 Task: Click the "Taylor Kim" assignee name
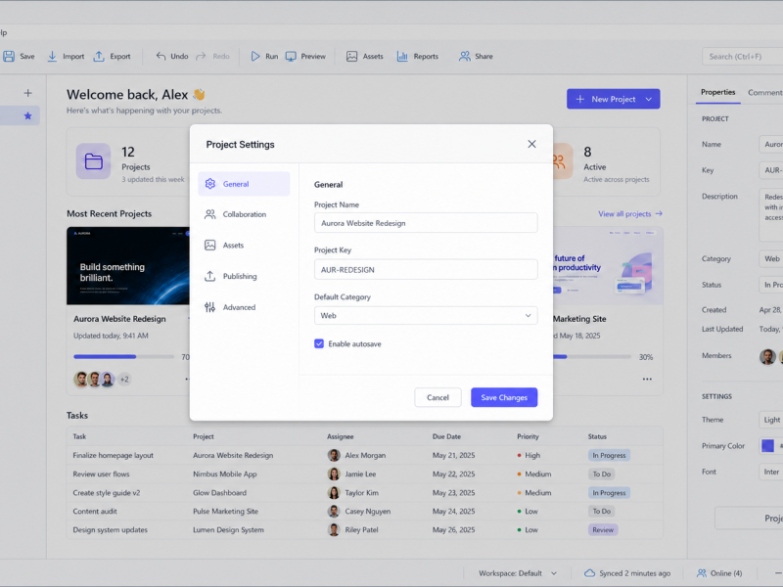(x=361, y=493)
